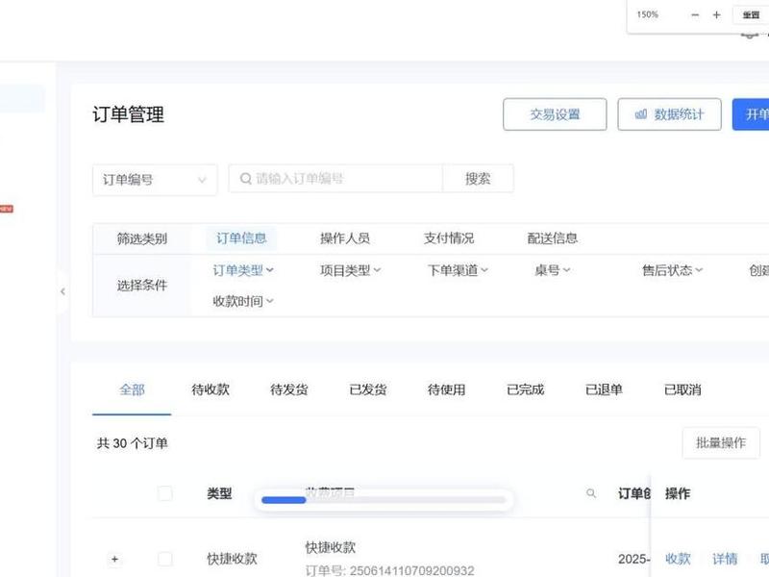This screenshot has width=769, height=577.
Task: Collapse the sidebar with the arrow handle
Action: coord(62,291)
